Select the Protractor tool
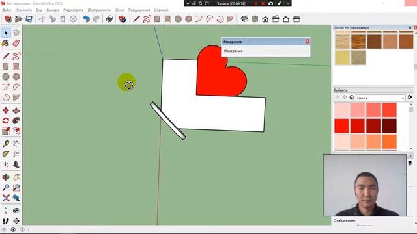Viewport: 417px width, 234px height. pos(6,154)
